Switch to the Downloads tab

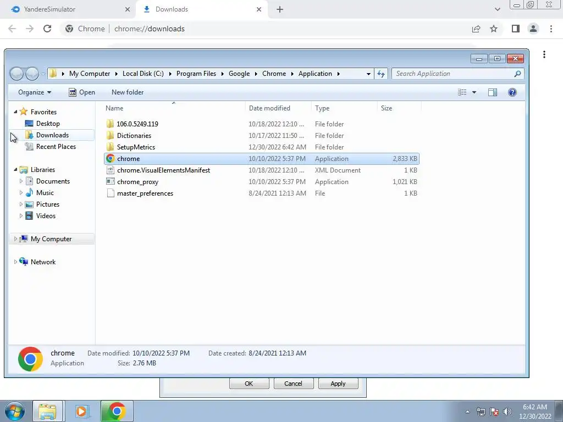(202, 9)
